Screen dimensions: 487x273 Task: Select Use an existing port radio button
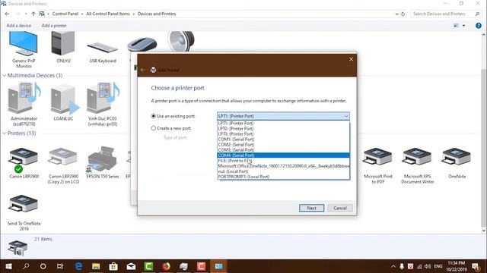(154, 116)
